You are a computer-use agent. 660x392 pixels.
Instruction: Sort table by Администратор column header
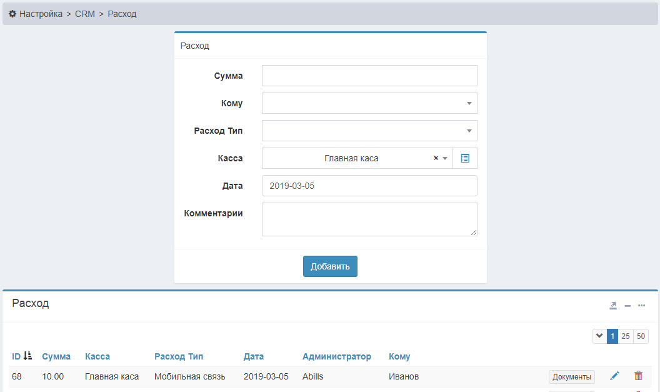pyautogui.click(x=336, y=356)
